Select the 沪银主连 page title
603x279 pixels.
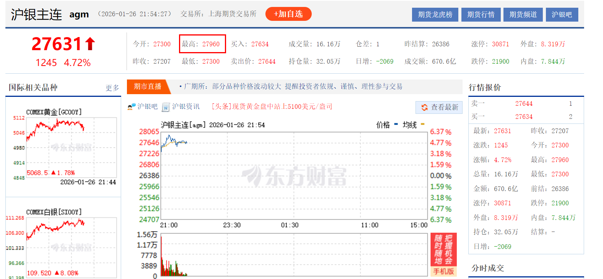point(36,14)
